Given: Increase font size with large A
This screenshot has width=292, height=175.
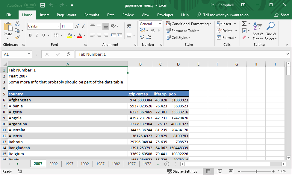Looking at the screenshot, I should coord(77,26).
